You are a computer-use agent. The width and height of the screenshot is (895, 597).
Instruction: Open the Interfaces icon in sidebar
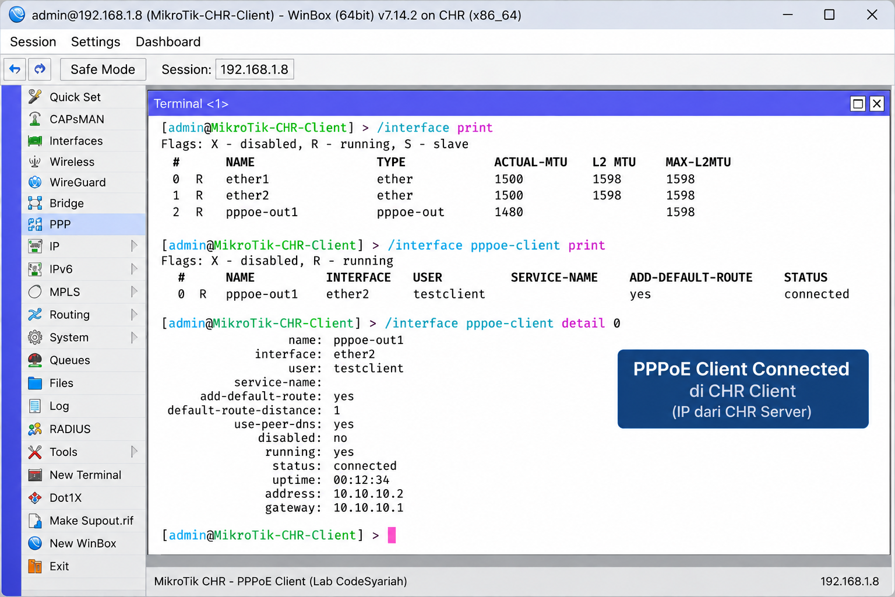pyautogui.click(x=35, y=141)
